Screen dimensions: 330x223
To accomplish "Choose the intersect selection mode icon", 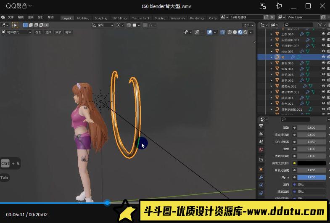I will click(x=47, y=25).
